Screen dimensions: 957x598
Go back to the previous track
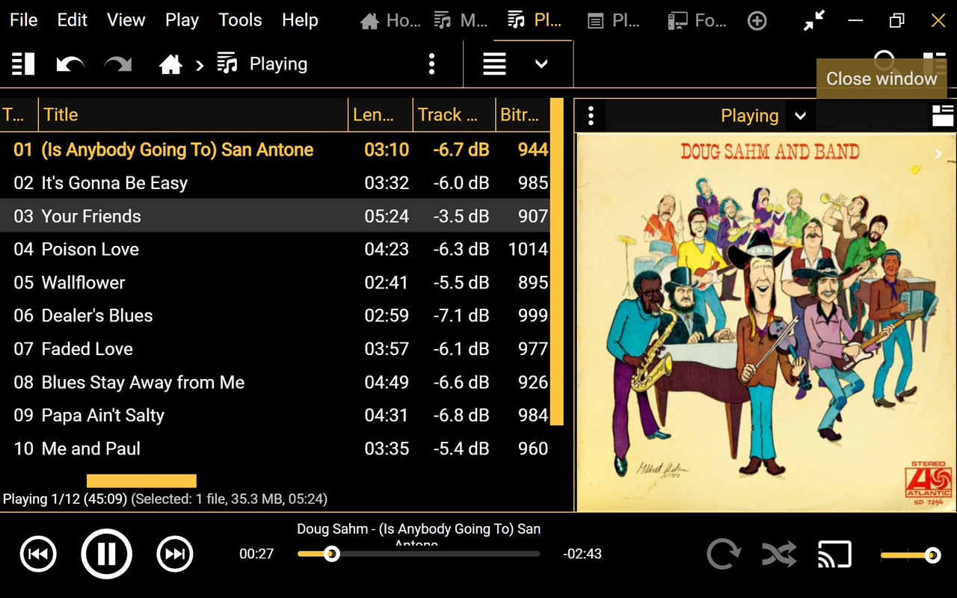coord(38,554)
